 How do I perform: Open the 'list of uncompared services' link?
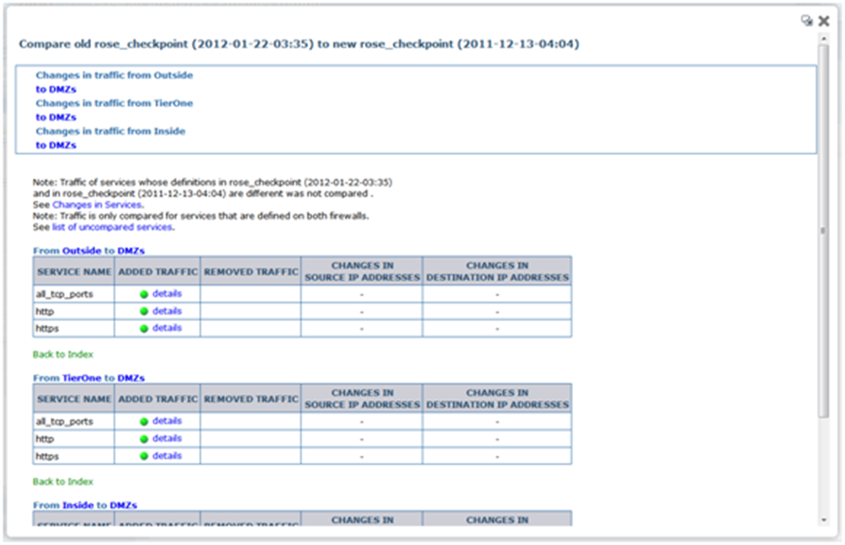tap(112, 227)
